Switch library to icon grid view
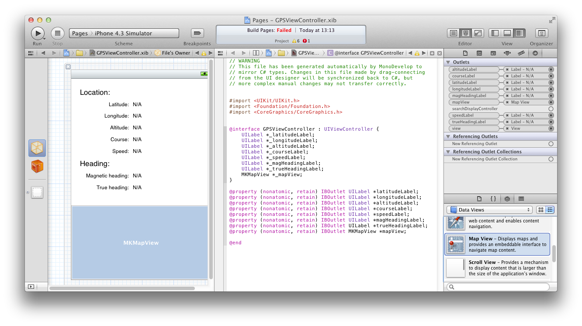The height and width of the screenshot is (326, 582). point(541,210)
